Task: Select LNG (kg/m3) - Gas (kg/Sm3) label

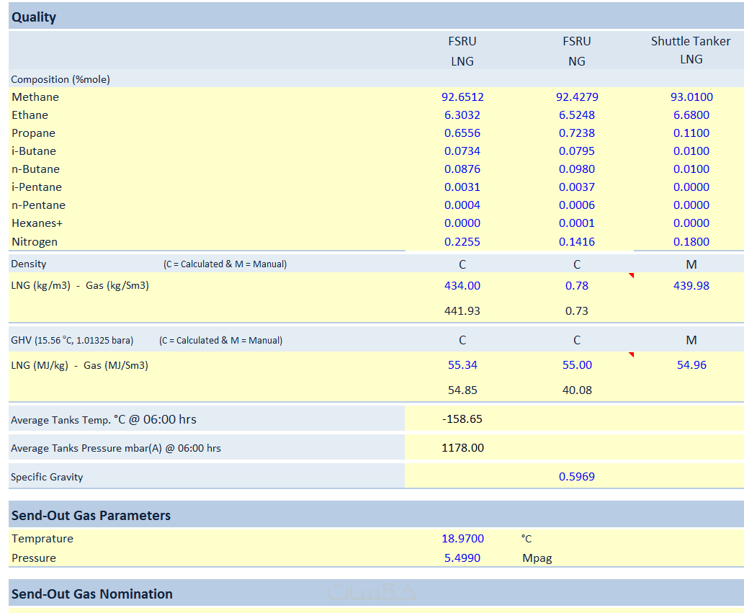Action: (x=80, y=286)
